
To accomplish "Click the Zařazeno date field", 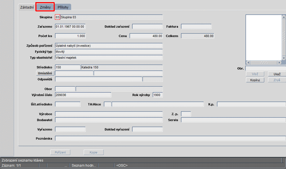I will (70, 26).
